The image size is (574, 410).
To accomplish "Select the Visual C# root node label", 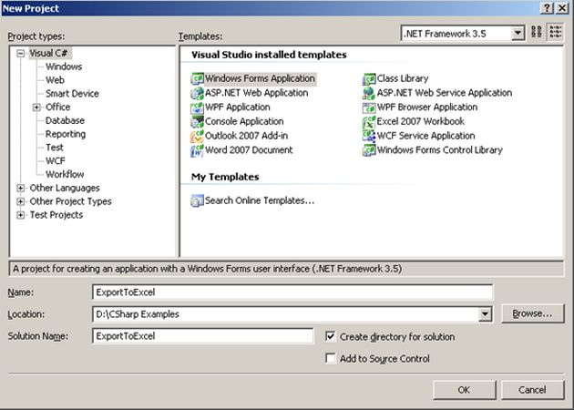I will (x=48, y=54).
